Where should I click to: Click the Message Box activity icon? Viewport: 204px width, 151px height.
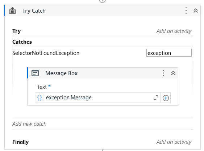coord(35,73)
